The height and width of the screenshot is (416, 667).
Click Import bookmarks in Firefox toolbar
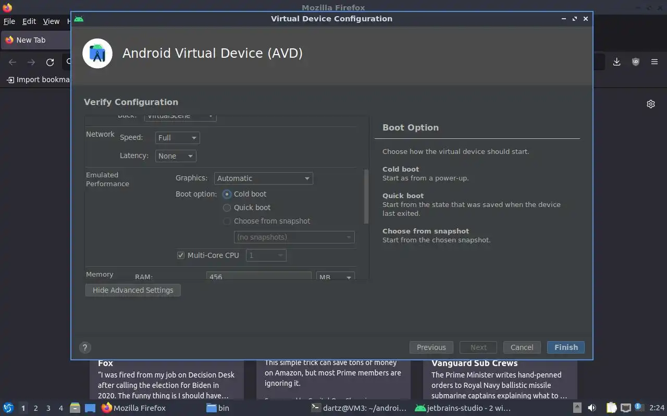(x=39, y=80)
